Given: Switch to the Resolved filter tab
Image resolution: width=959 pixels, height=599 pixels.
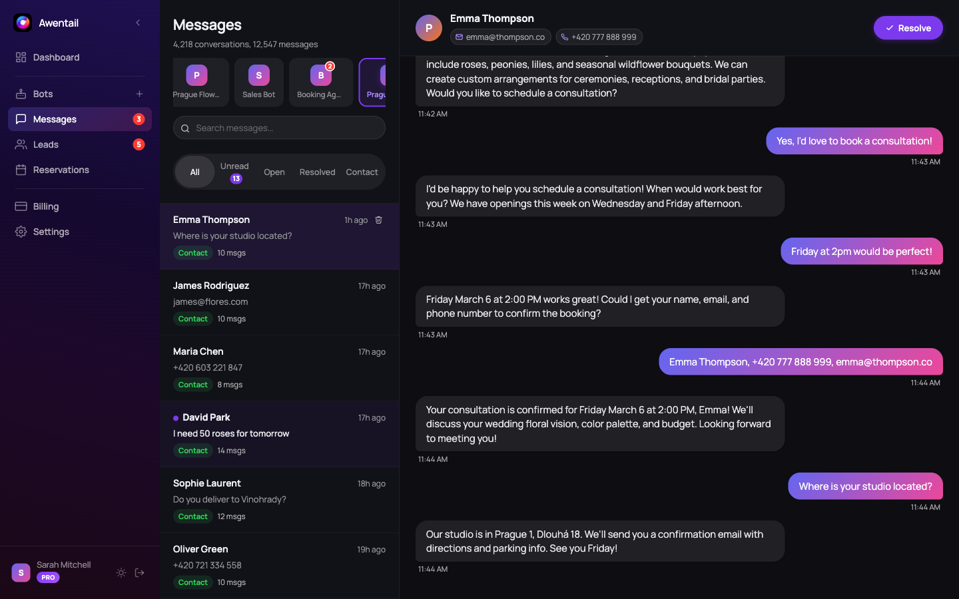Looking at the screenshot, I should pyautogui.click(x=317, y=172).
